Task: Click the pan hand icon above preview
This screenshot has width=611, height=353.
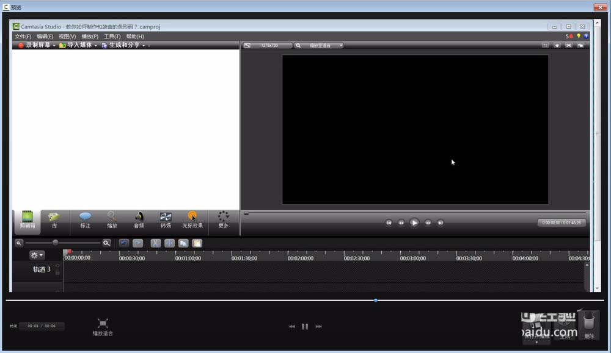Action: click(x=557, y=46)
